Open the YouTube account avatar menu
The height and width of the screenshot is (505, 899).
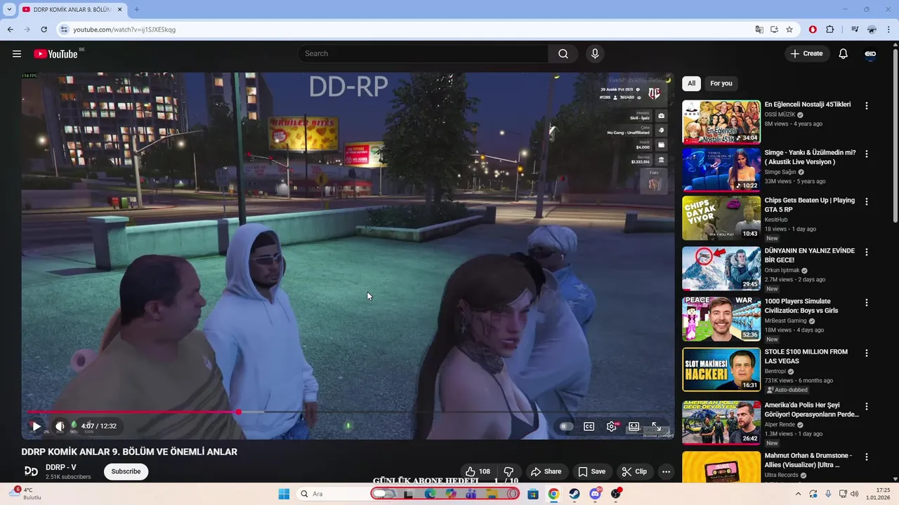pos(870,54)
